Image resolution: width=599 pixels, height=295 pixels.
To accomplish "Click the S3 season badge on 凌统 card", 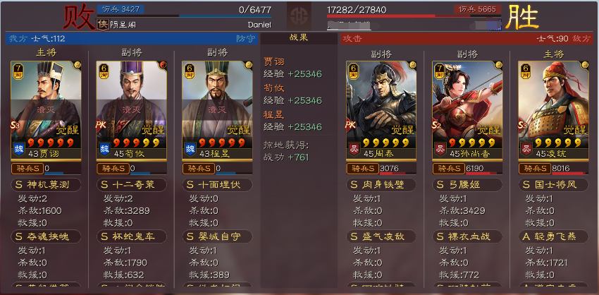I will coord(524,125).
